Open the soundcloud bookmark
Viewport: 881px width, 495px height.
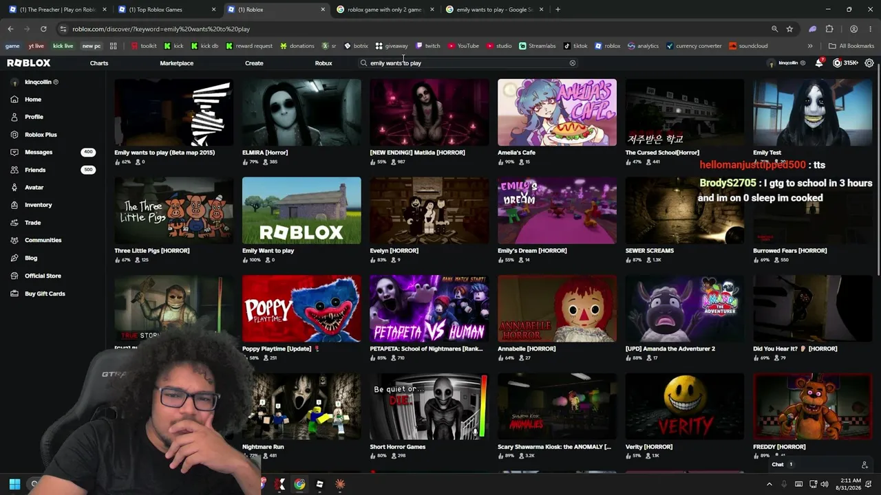click(748, 46)
